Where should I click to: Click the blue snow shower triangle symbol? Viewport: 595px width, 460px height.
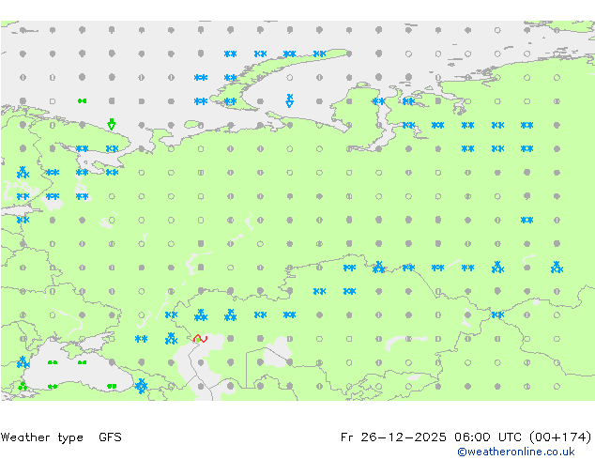[x=290, y=100]
